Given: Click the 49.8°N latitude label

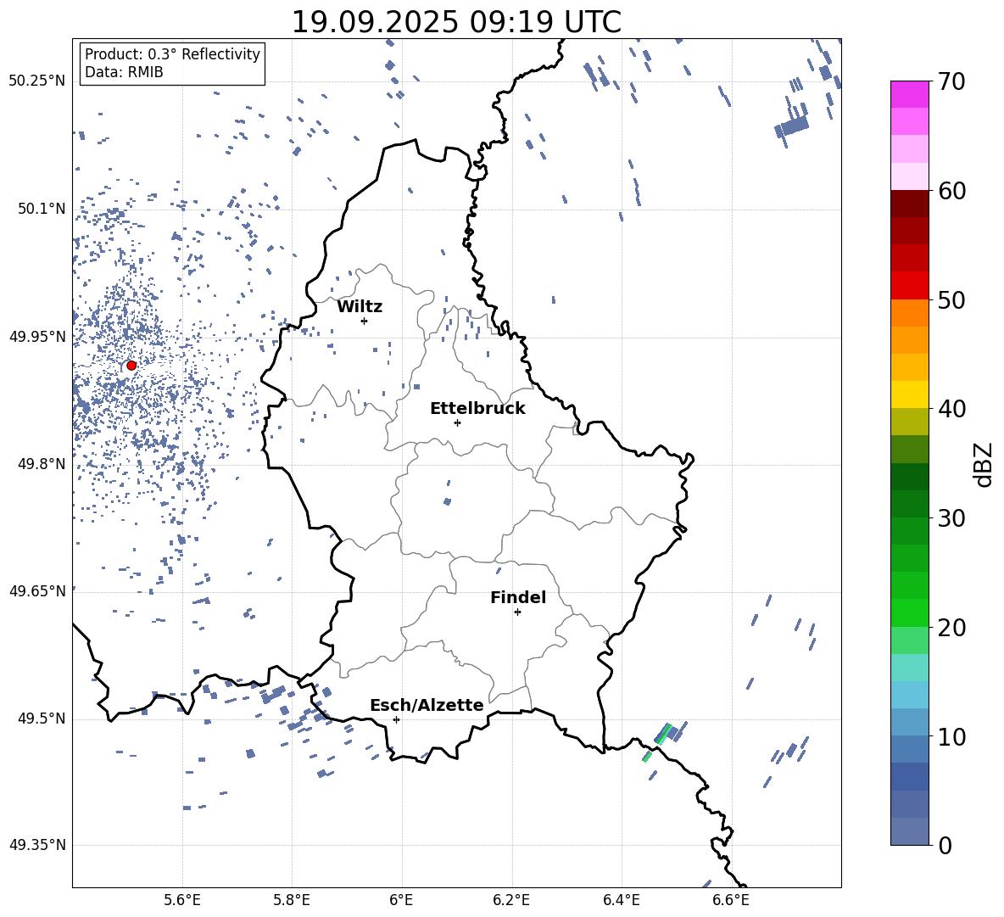Looking at the screenshot, I should pos(42,464).
